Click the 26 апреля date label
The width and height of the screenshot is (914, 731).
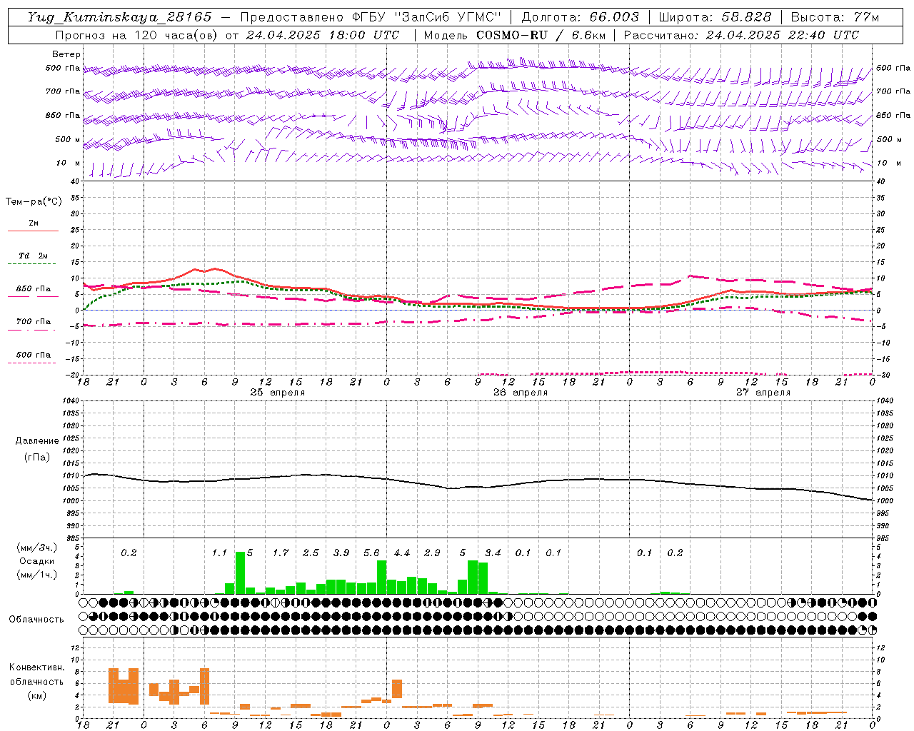pyautogui.click(x=521, y=393)
